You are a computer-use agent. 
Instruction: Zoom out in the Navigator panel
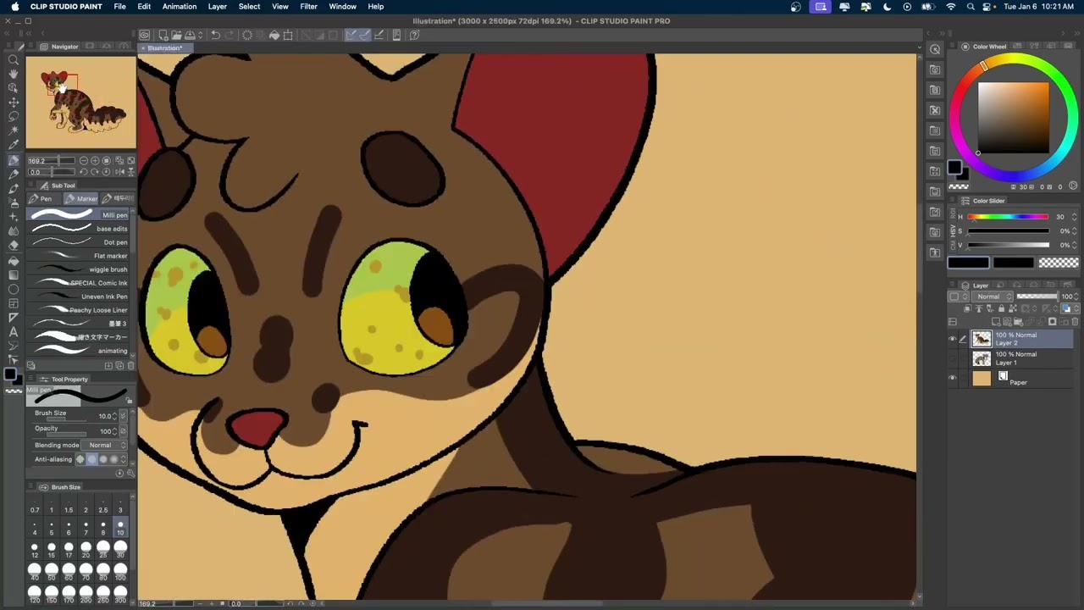(x=83, y=161)
